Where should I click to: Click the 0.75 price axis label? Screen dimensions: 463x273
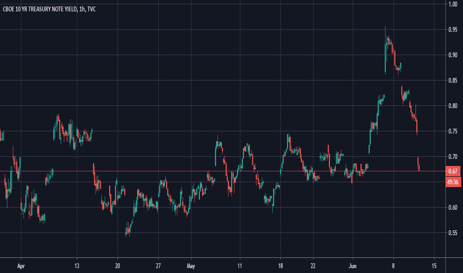coord(453,131)
